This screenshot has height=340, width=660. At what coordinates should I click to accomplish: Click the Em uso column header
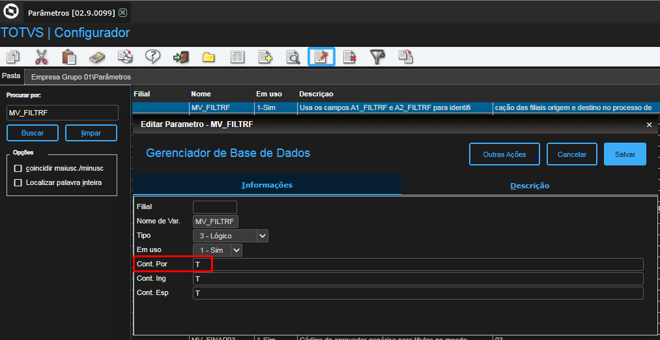pyautogui.click(x=269, y=94)
